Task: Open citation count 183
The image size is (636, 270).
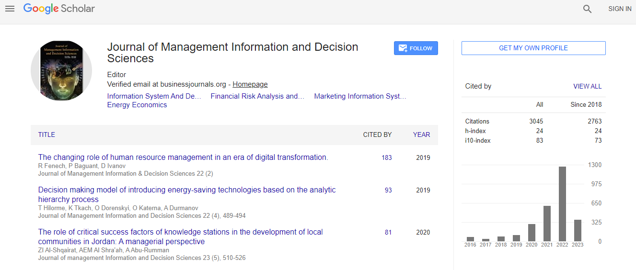Action: point(387,157)
